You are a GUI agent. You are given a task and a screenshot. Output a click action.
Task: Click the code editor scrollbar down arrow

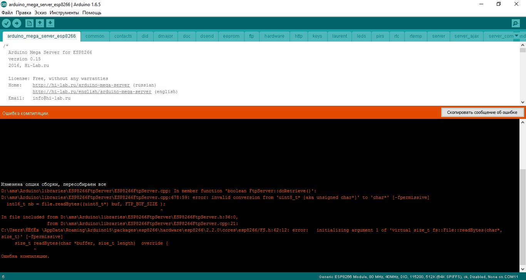[x=523, y=102]
